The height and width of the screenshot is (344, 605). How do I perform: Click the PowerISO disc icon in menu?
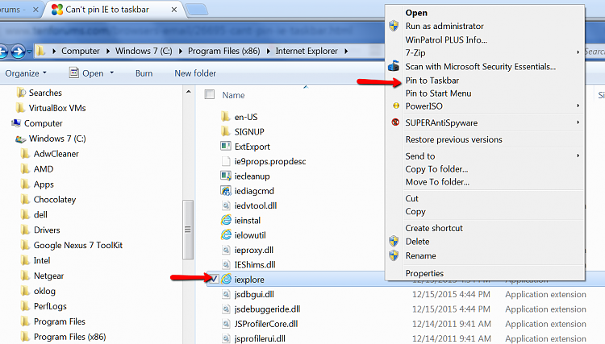pos(396,106)
